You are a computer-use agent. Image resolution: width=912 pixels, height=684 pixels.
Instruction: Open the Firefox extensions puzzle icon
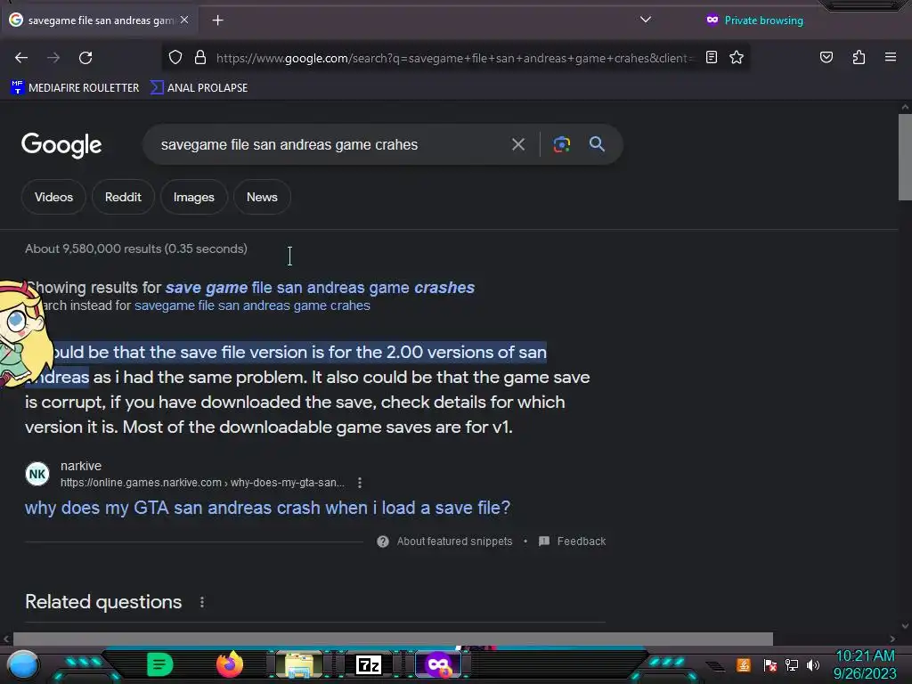(859, 57)
